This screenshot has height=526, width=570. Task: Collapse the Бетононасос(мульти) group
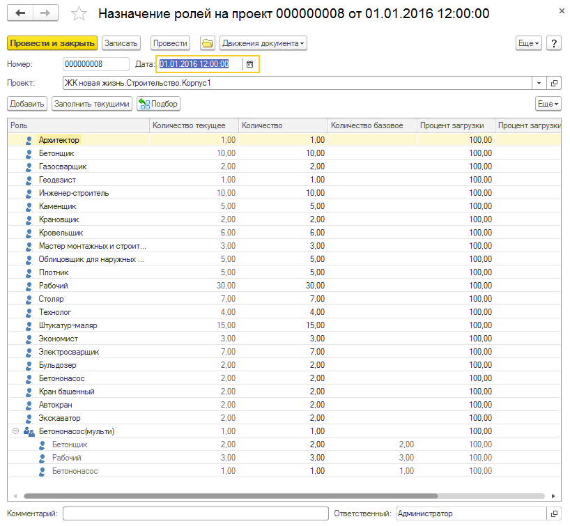point(15,431)
